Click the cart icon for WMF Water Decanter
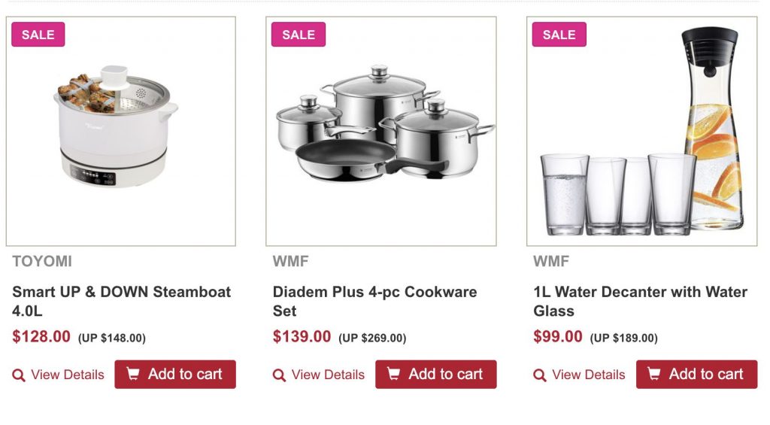770x425 pixels. (654, 374)
